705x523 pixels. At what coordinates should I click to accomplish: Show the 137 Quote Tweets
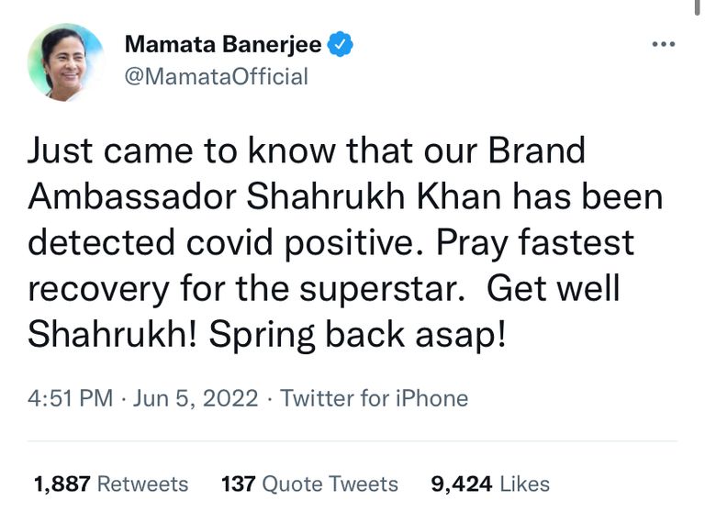309,484
